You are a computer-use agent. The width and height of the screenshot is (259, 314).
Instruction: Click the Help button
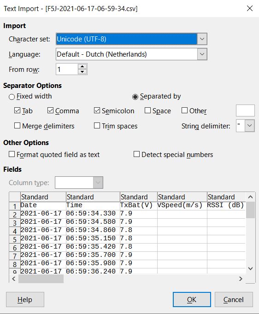coord(25,300)
